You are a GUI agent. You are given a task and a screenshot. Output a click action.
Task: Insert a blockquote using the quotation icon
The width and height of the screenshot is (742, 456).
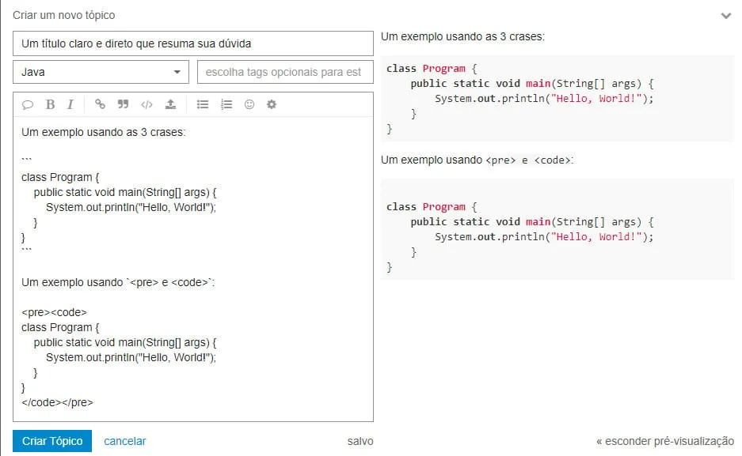123,104
